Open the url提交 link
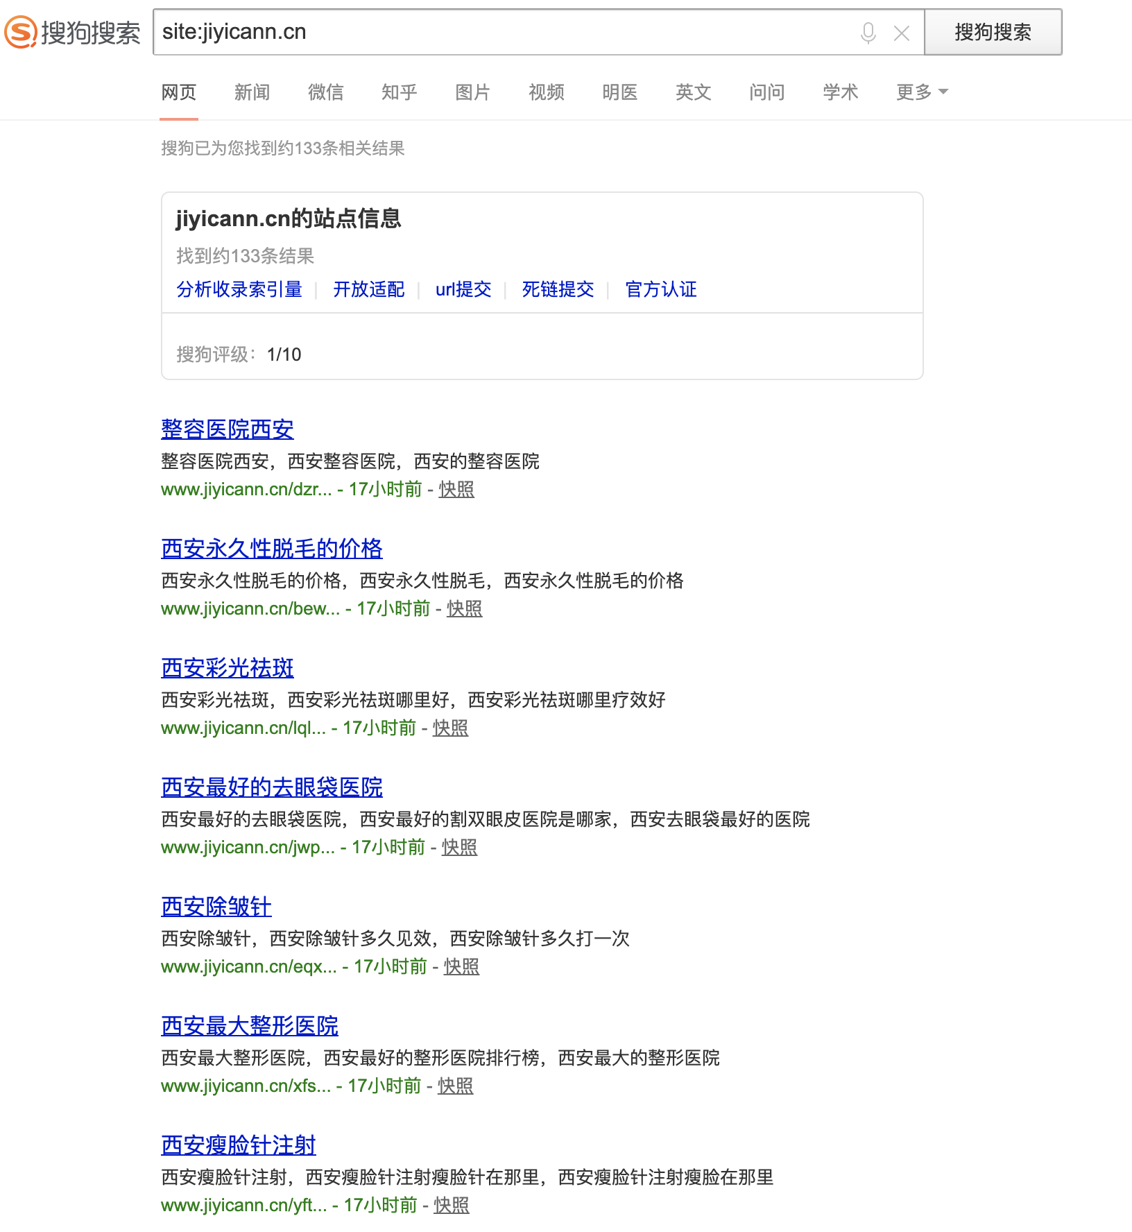The width and height of the screenshot is (1132, 1232). point(463,289)
